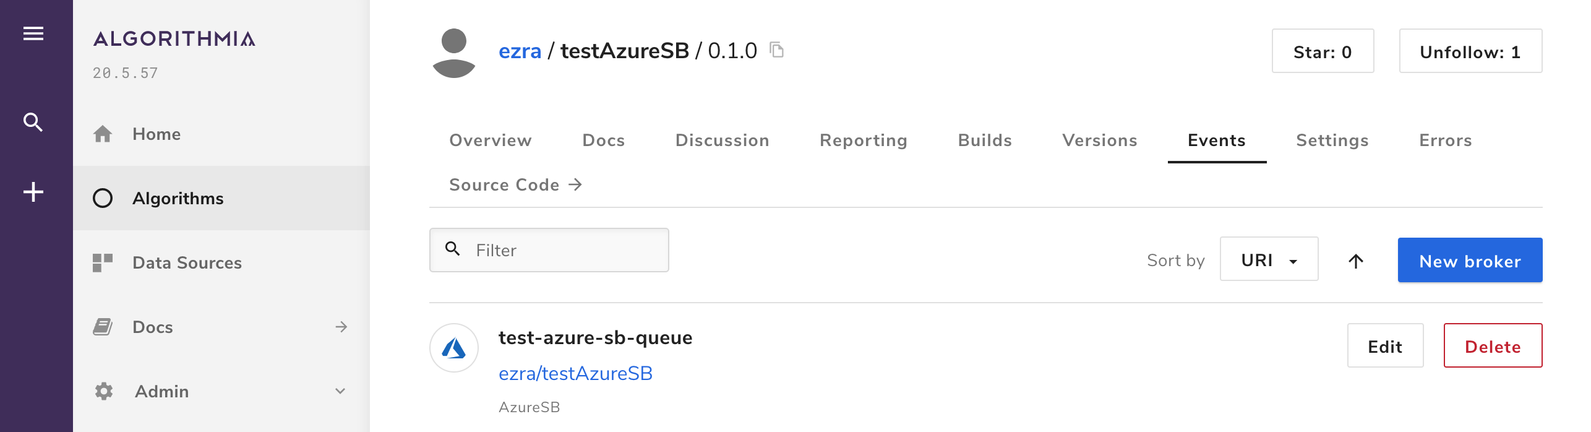
Task: Open the Source Code link tab
Action: 516,184
